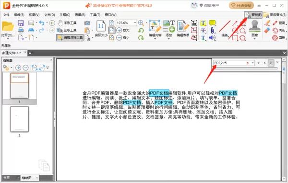Open the 编辑(E) menu
This screenshot has width=288, height=183.
tap(19, 15)
